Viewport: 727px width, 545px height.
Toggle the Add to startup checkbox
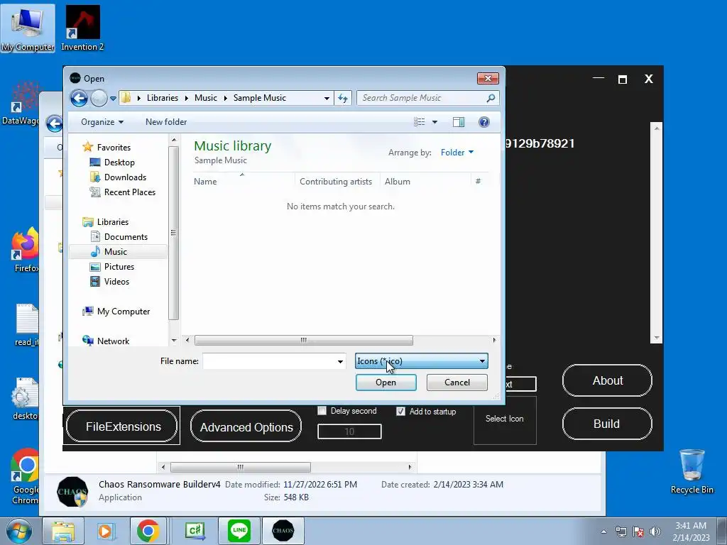pos(400,411)
